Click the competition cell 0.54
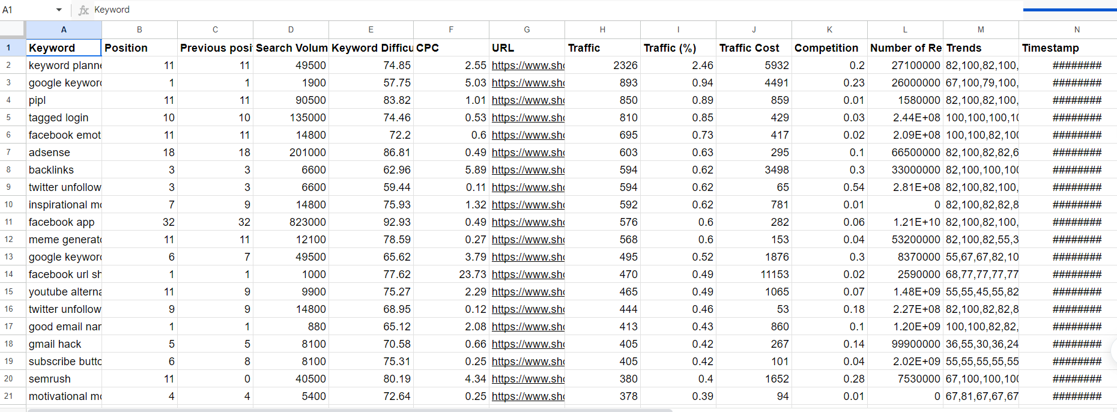 click(x=829, y=187)
